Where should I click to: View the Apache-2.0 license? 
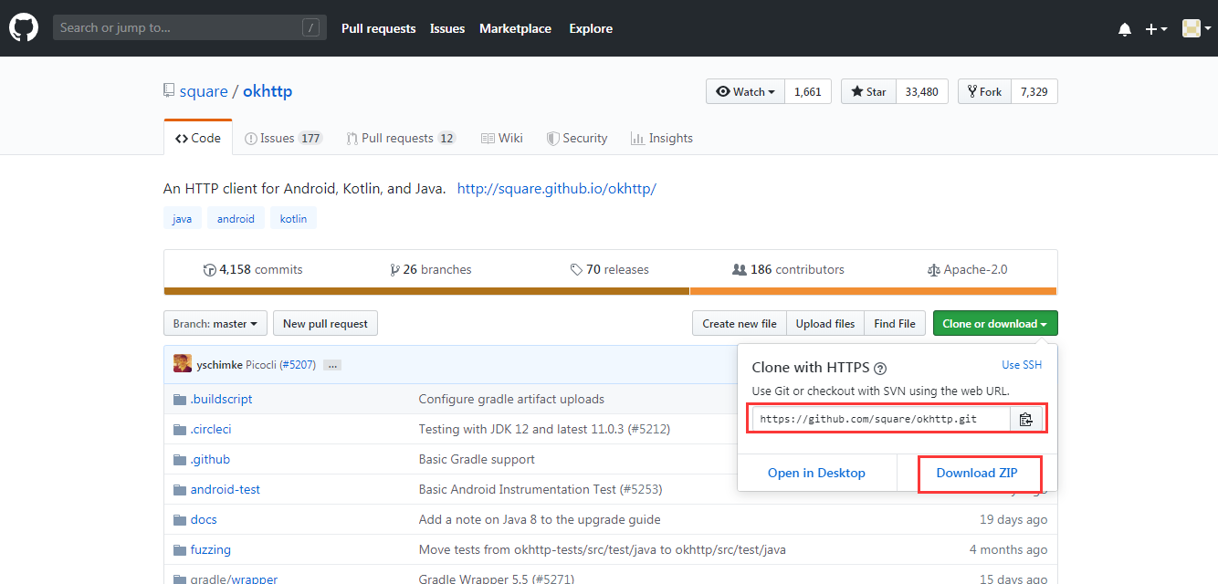(x=967, y=269)
